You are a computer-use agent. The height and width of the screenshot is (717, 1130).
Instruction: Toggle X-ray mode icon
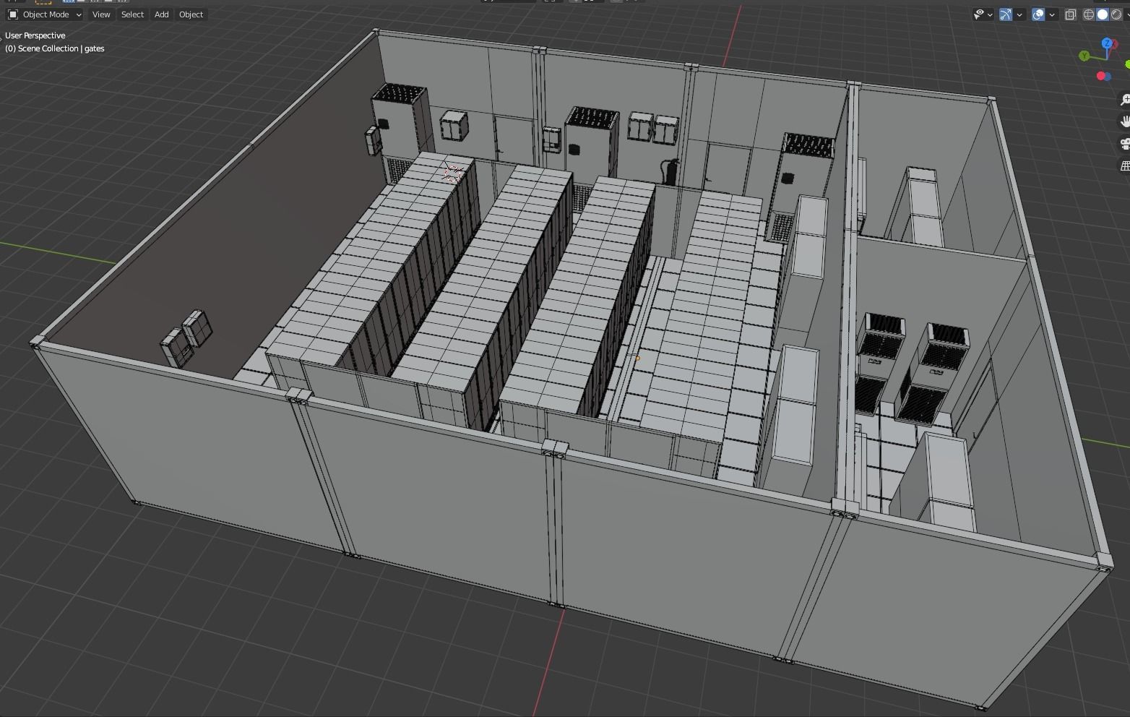click(1071, 14)
